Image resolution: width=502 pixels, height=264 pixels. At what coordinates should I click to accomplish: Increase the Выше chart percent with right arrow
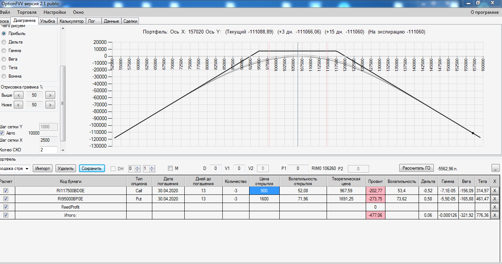coord(50,96)
